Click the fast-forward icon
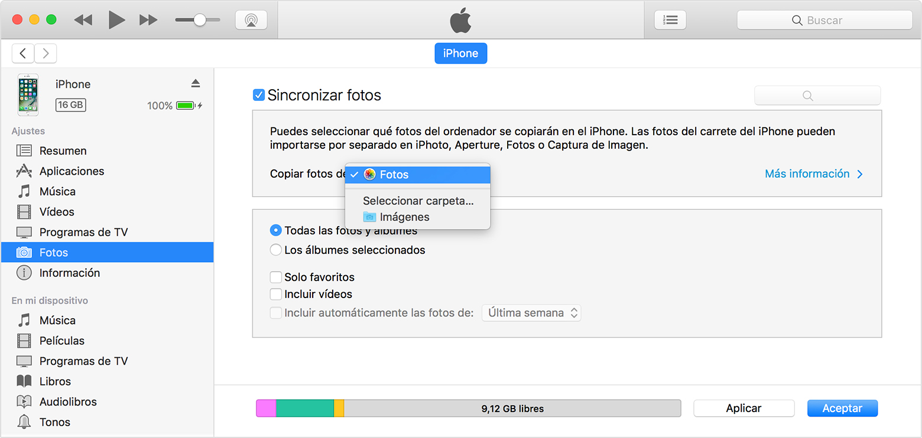 148,20
